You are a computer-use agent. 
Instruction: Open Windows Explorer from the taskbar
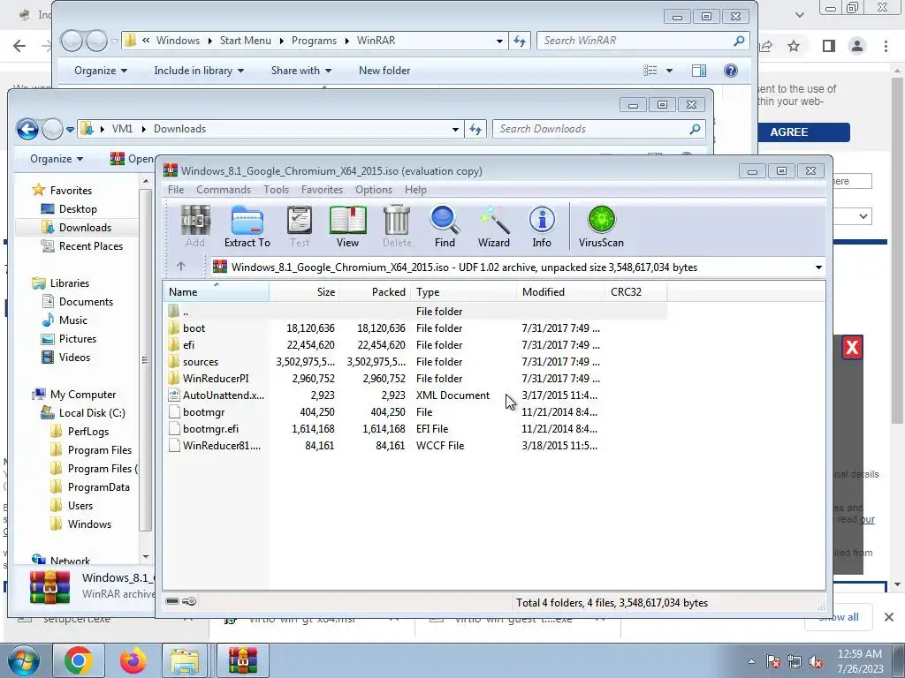pyautogui.click(x=185, y=660)
